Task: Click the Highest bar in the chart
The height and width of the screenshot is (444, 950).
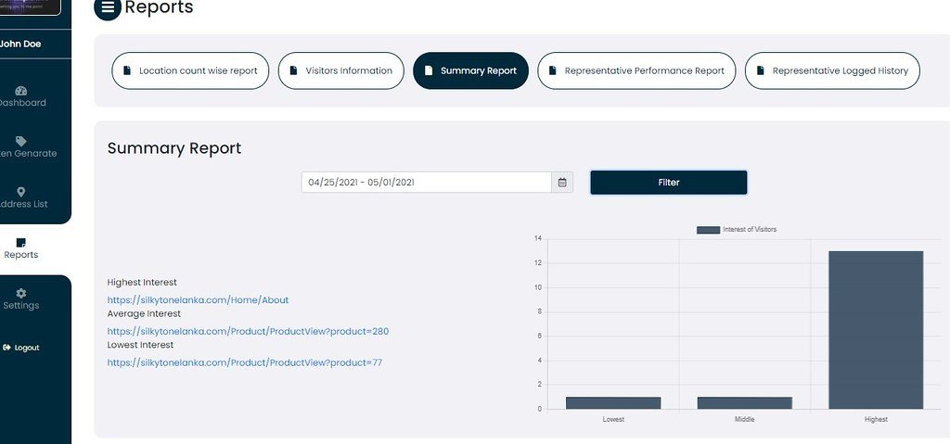Action: pyautogui.click(x=876, y=329)
